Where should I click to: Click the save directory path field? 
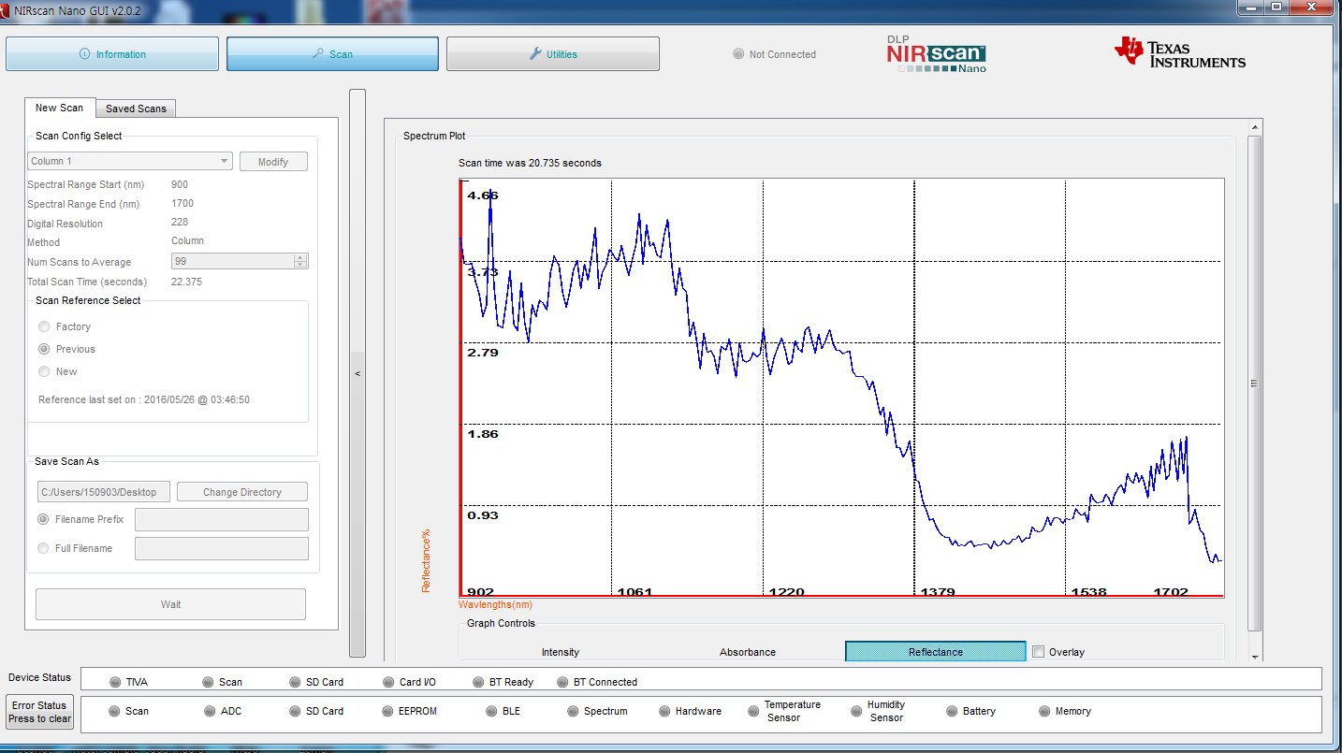[104, 492]
